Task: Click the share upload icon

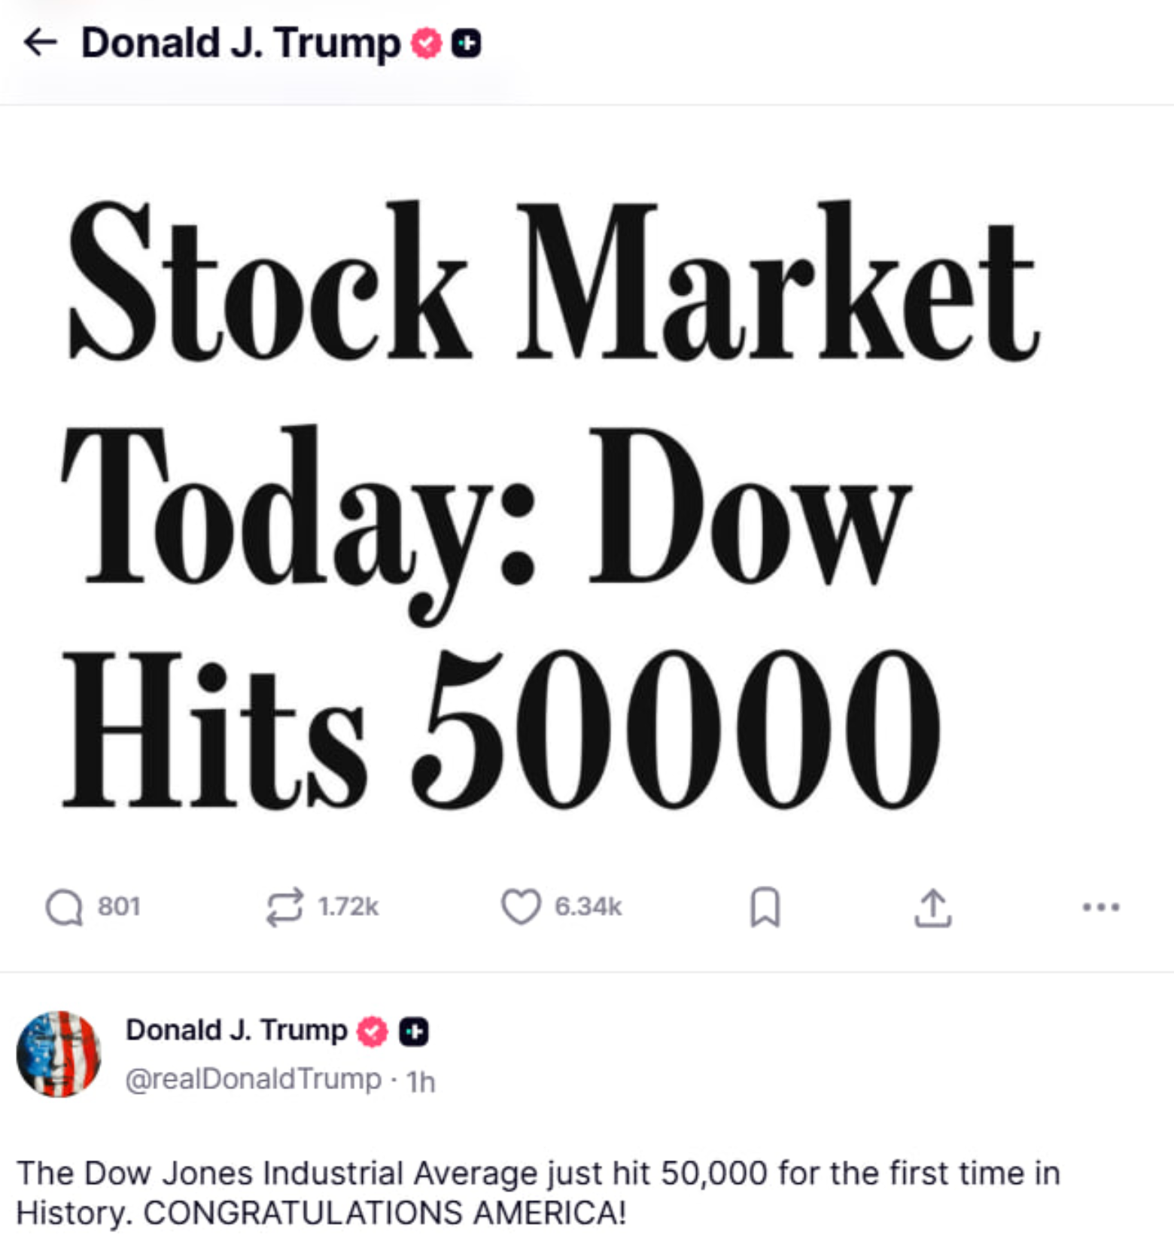Action: coord(933,907)
